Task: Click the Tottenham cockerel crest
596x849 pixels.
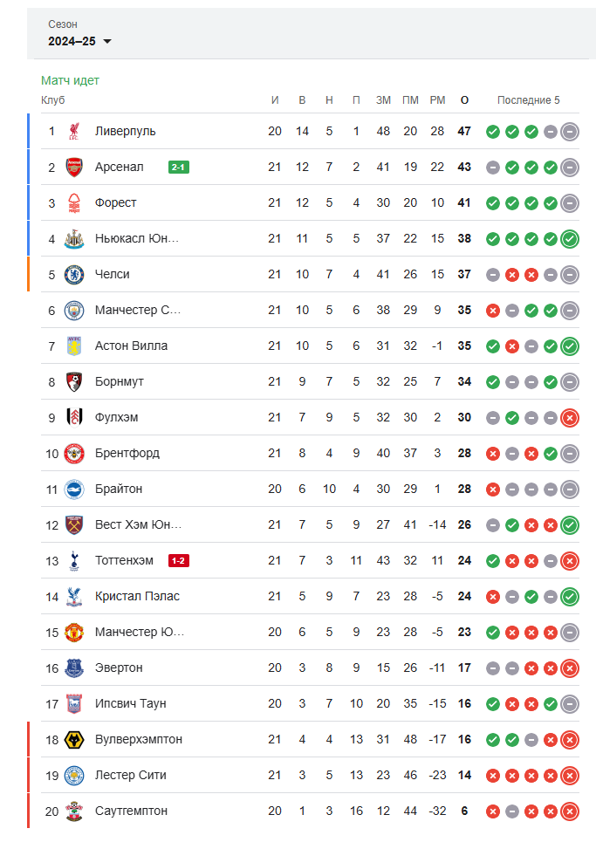Action: (74, 560)
